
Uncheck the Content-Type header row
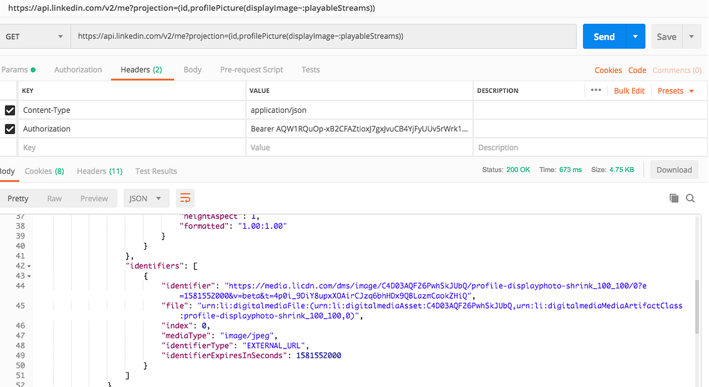(8, 110)
